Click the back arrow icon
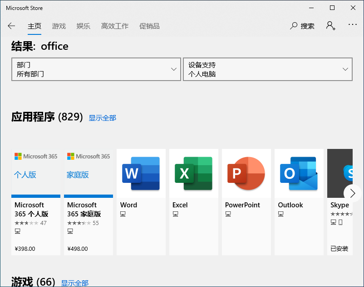This screenshot has height=287, width=364. pos(11,26)
